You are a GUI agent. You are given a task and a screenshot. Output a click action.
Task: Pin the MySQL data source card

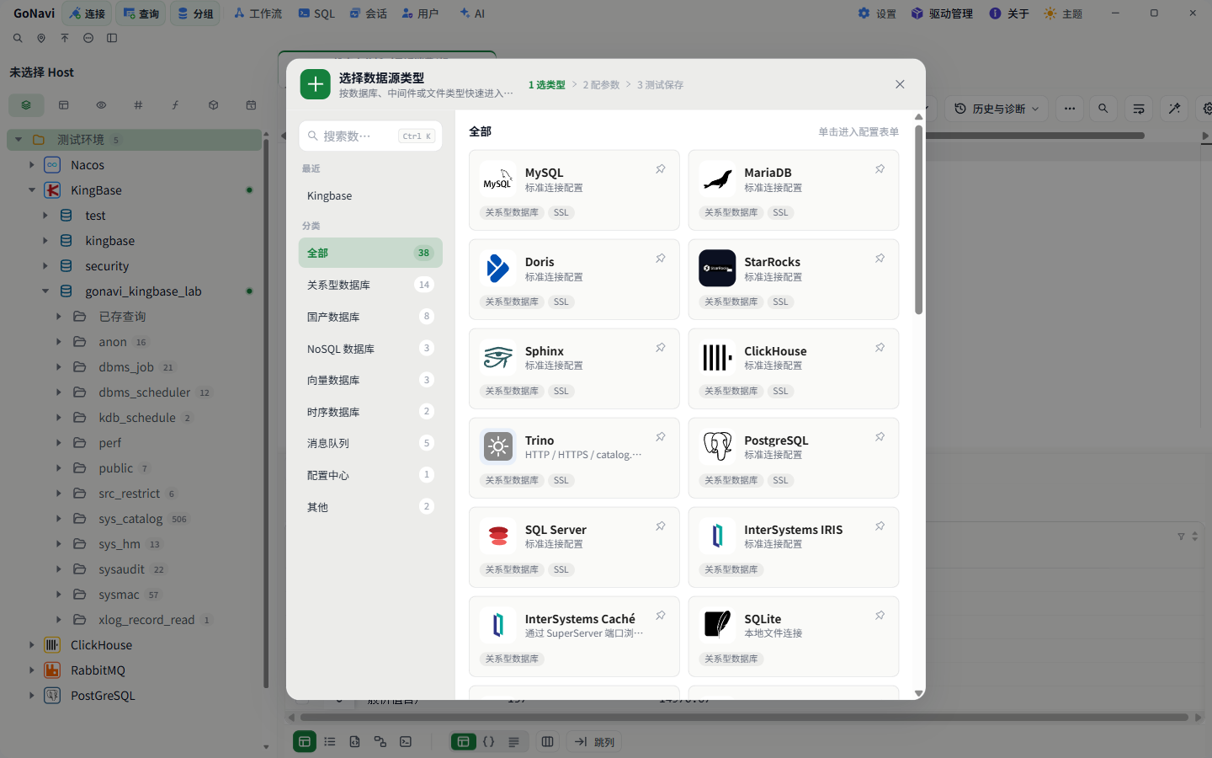click(661, 169)
